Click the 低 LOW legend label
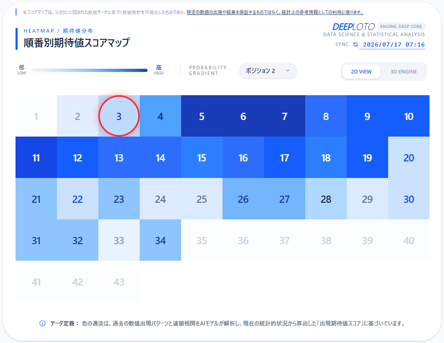Viewport: 444px width, 343px height. point(22,70)
